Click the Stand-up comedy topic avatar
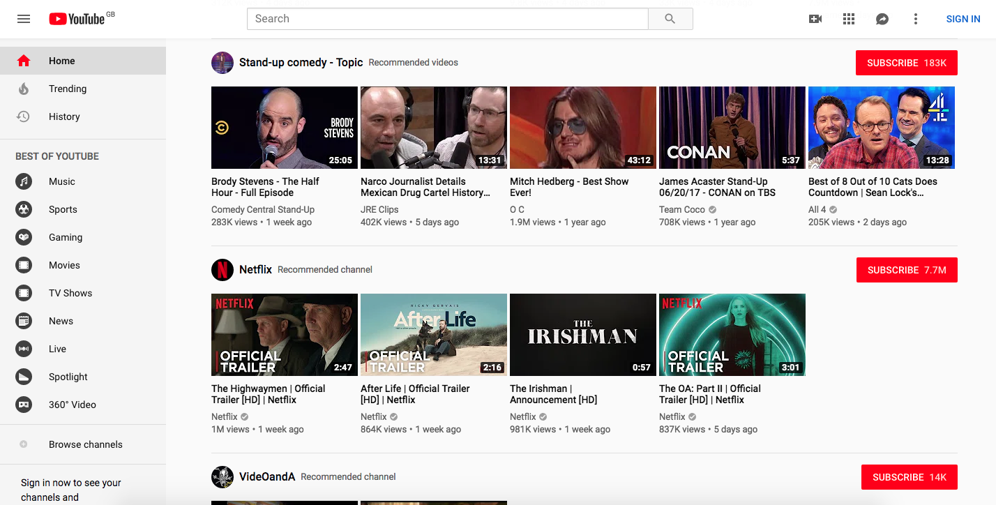 click(222, 62)
